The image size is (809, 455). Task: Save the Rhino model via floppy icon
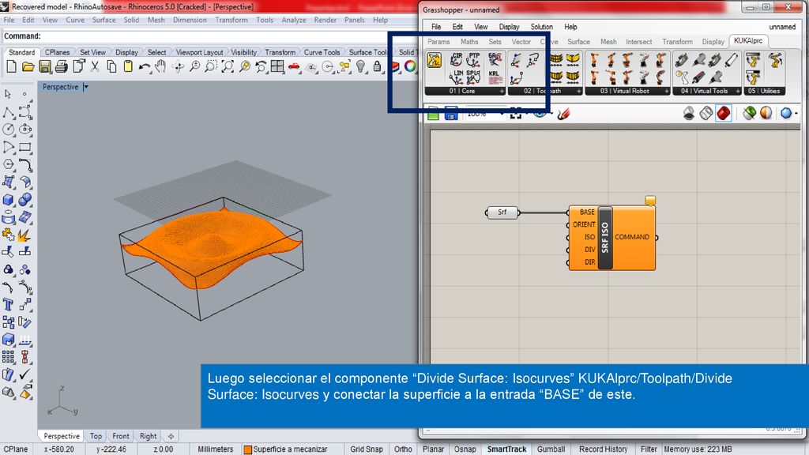tap(45, 66)
